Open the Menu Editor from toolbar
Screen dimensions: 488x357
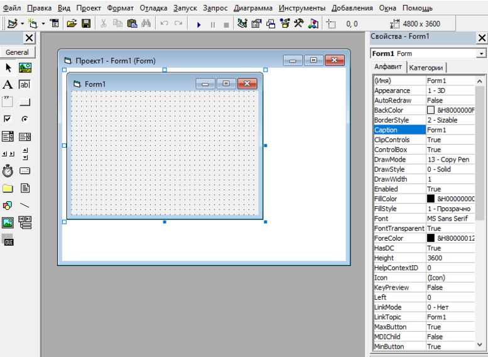(x=55, y=23)
